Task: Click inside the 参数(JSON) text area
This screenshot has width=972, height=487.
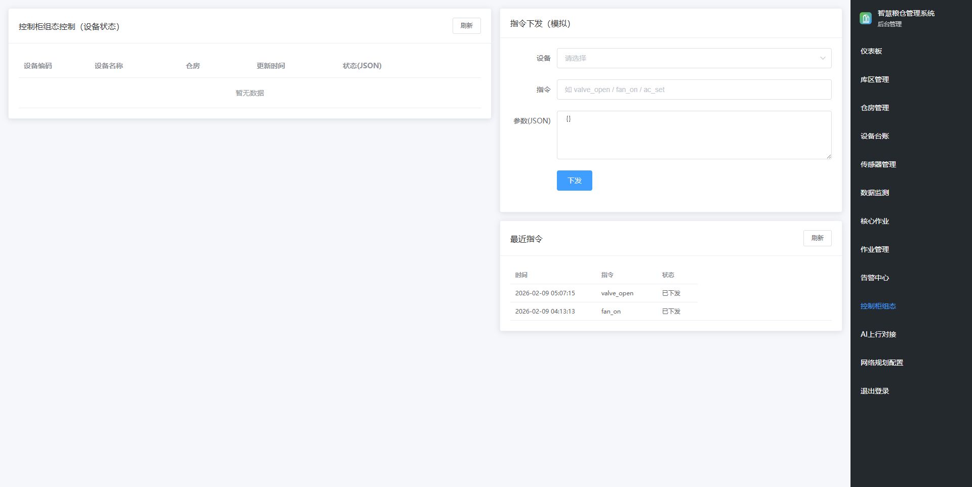Action: (x=694, y=135)
